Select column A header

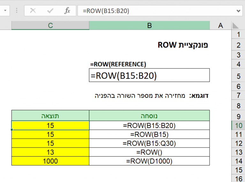click(220, 25)
